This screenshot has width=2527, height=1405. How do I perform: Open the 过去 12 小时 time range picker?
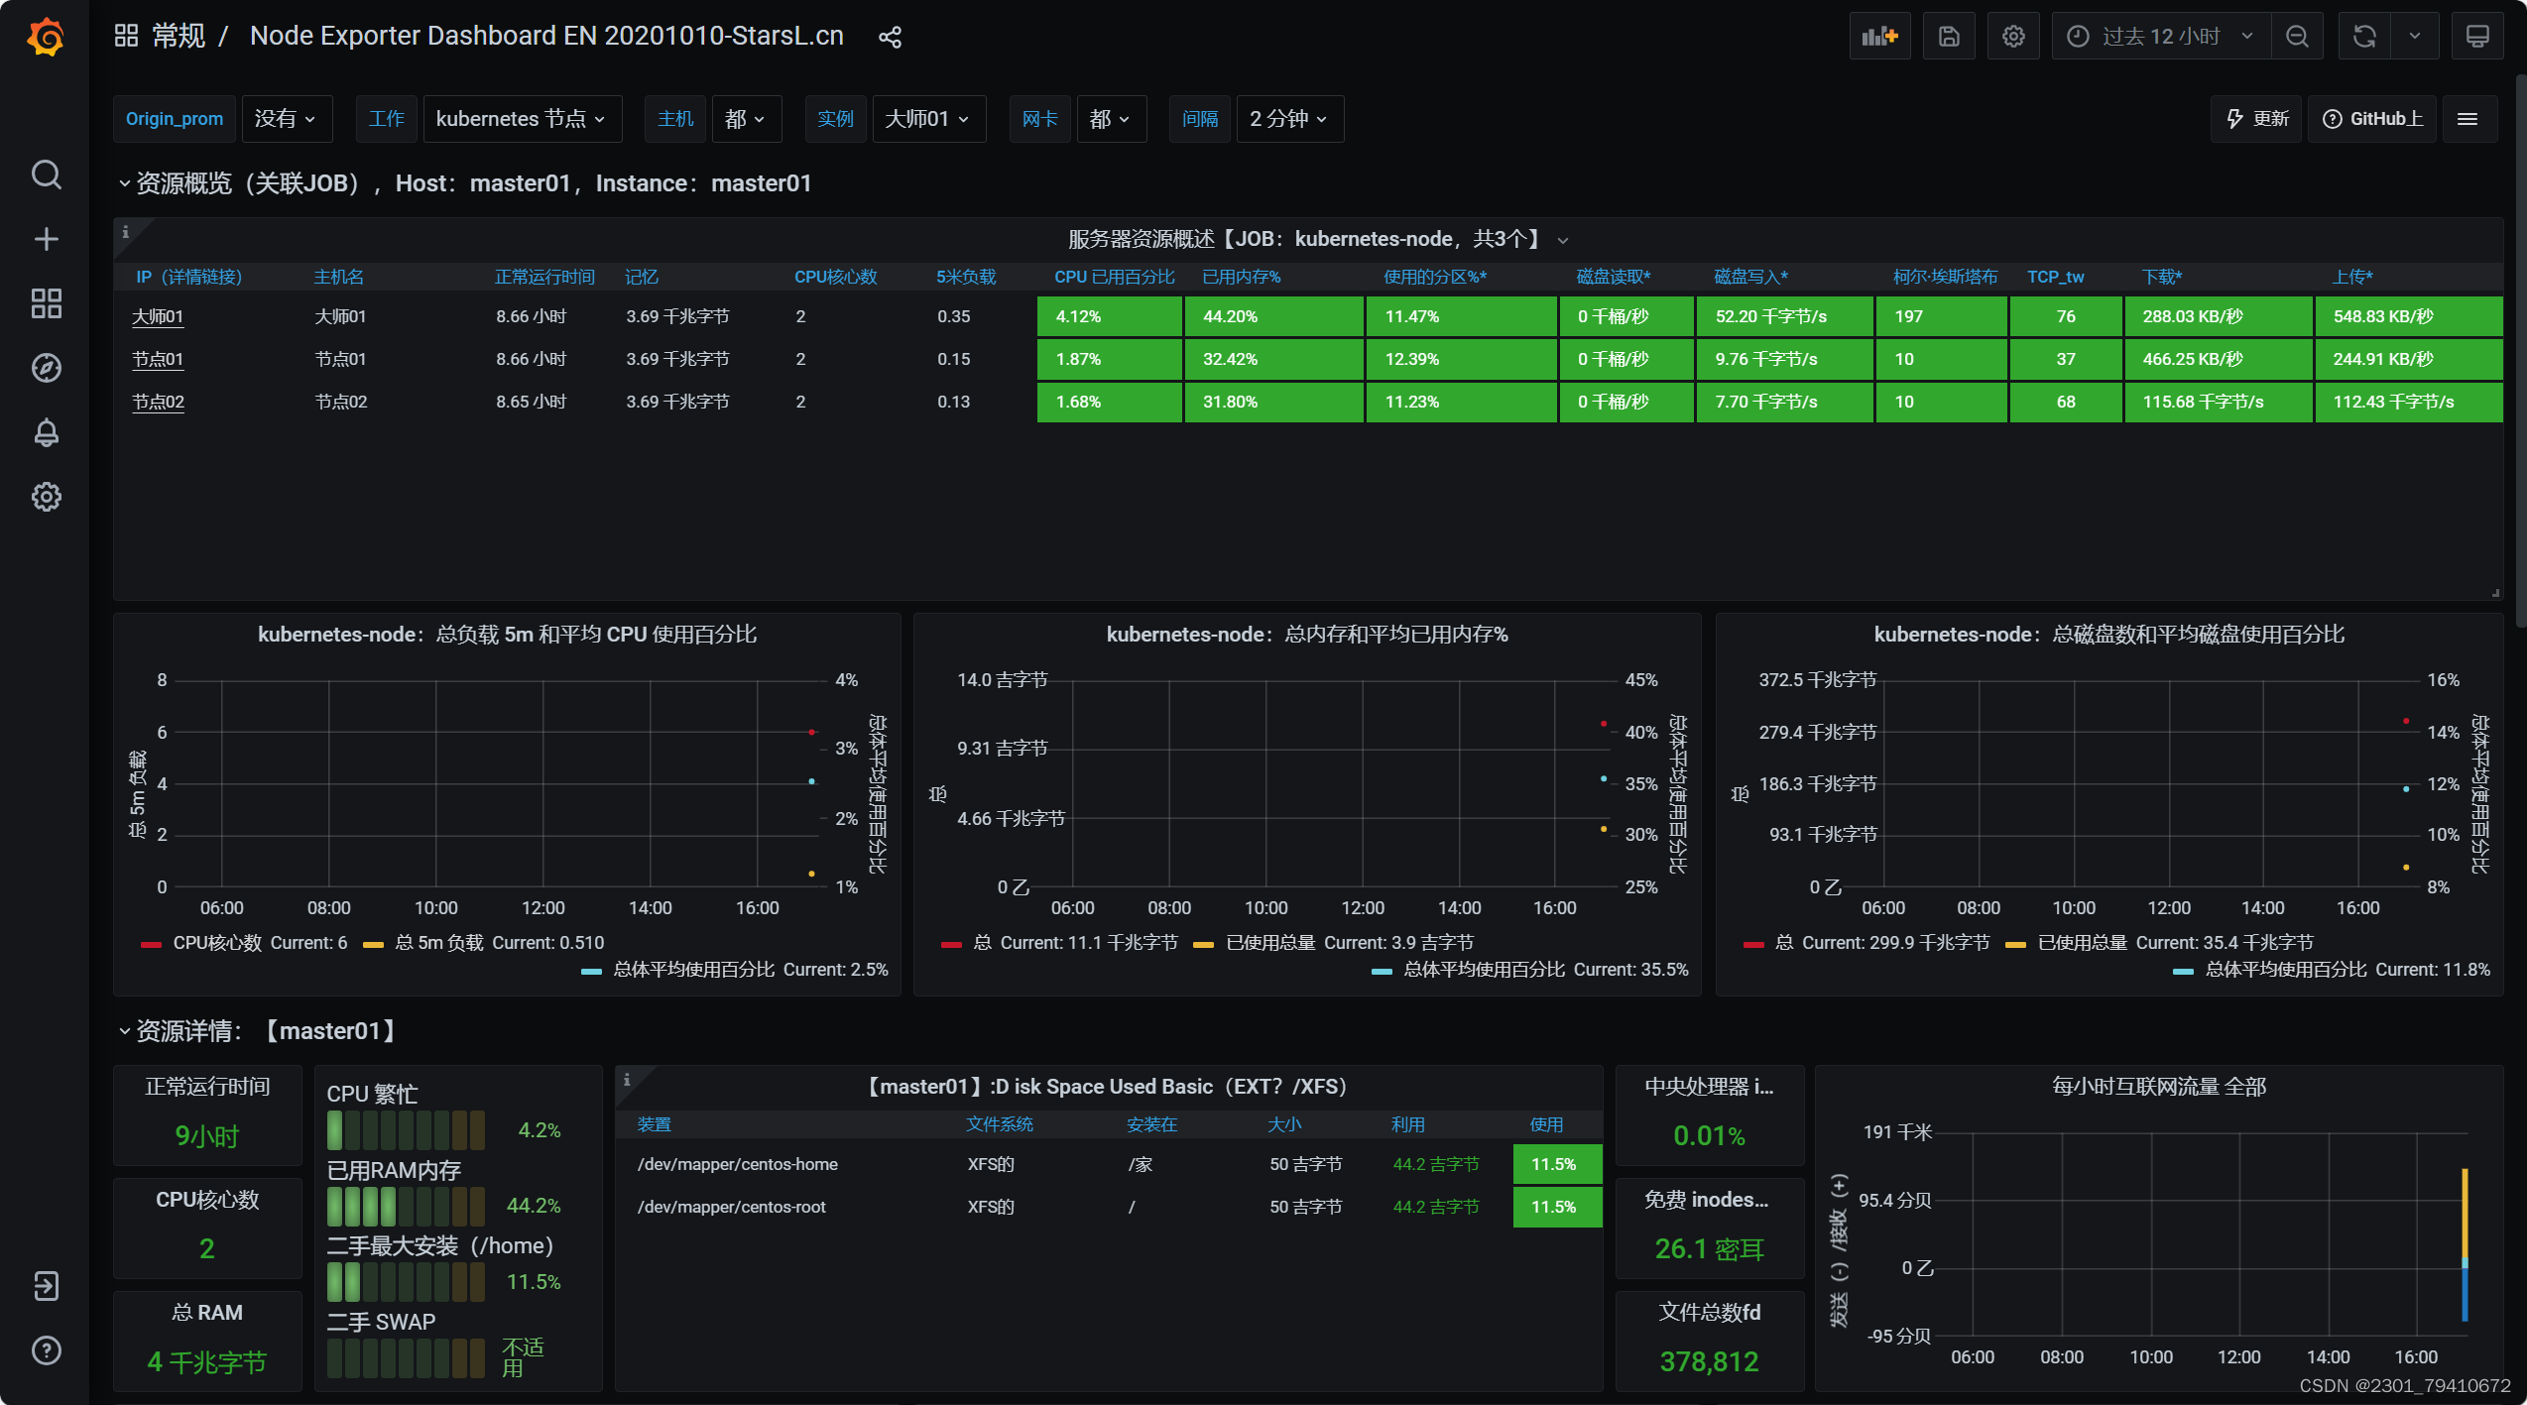coord(2160,37)
